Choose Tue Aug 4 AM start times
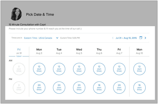 pos(59,69)
